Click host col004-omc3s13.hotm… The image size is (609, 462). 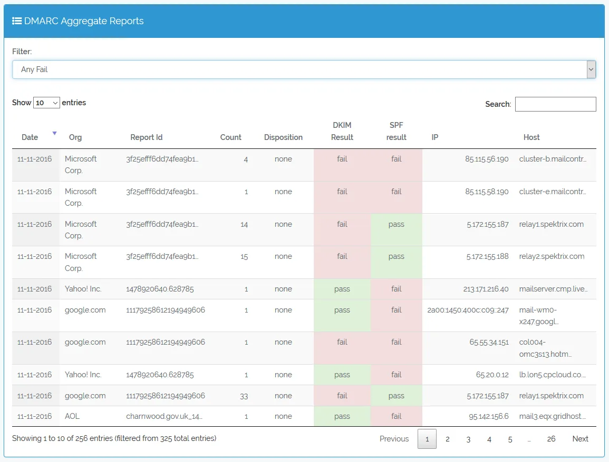(x=545, y=348)
